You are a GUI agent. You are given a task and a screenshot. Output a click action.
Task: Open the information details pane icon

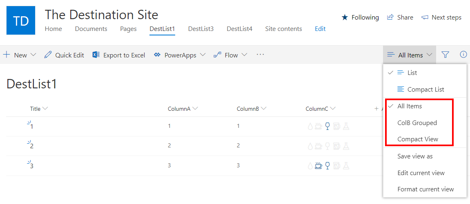click(463, 55)
